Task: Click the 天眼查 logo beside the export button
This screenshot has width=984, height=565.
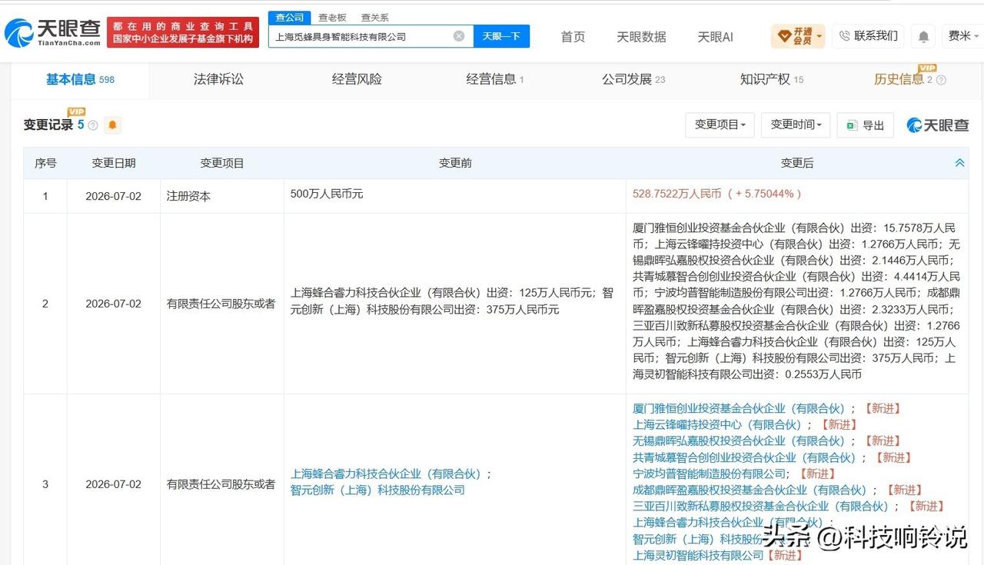Action: (938, 125)
